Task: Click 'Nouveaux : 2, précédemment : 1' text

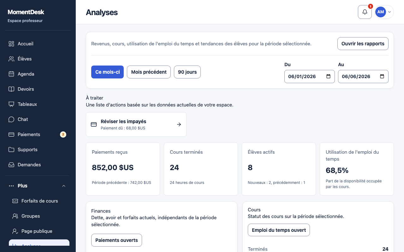Action: coord(276,183)
